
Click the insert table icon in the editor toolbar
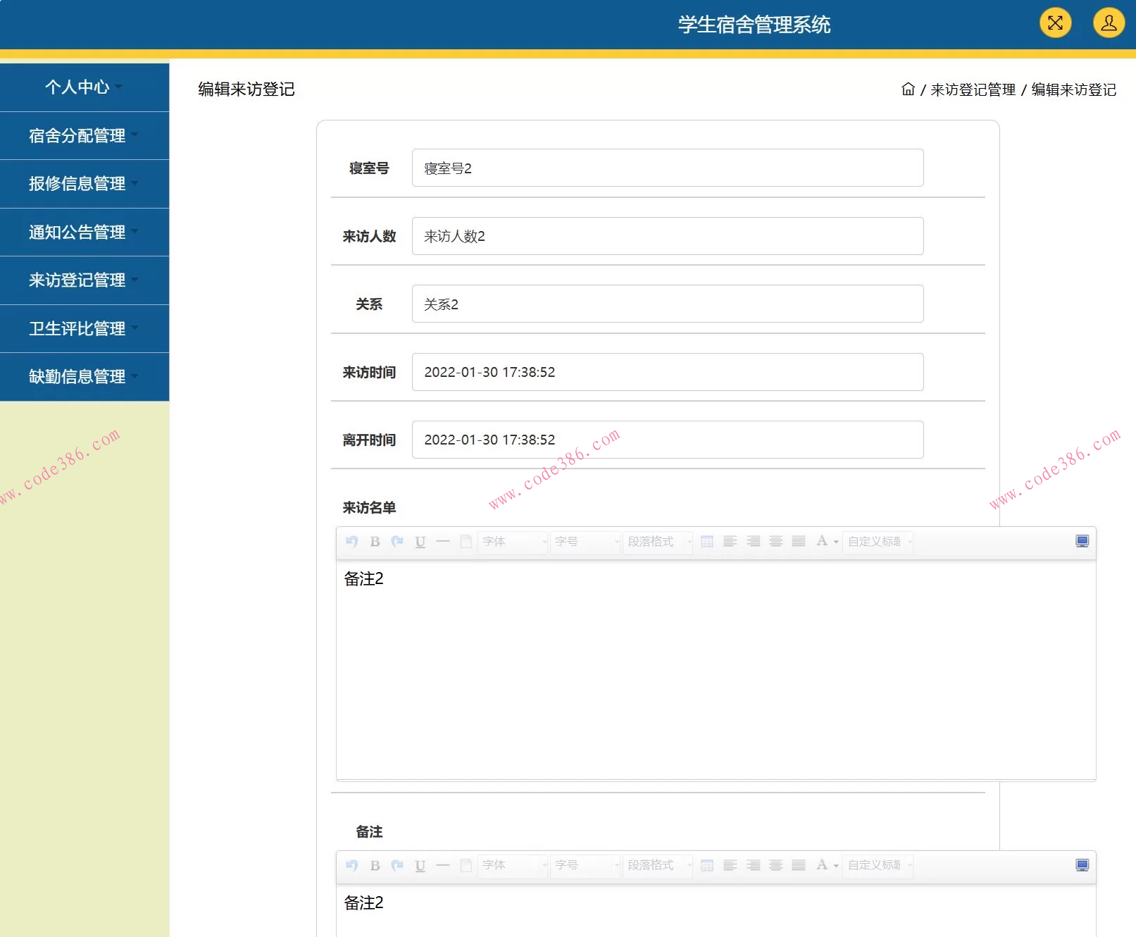click(x=707, y=541)
